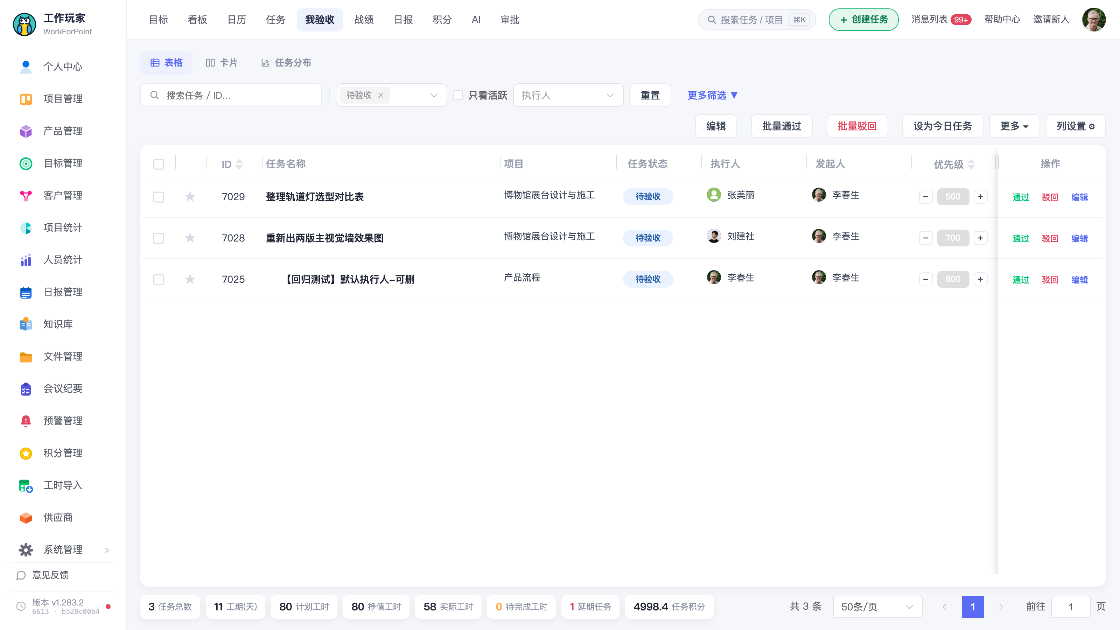
Task: Open the 50条/页 page size dropdown
Action: [877, 607]
